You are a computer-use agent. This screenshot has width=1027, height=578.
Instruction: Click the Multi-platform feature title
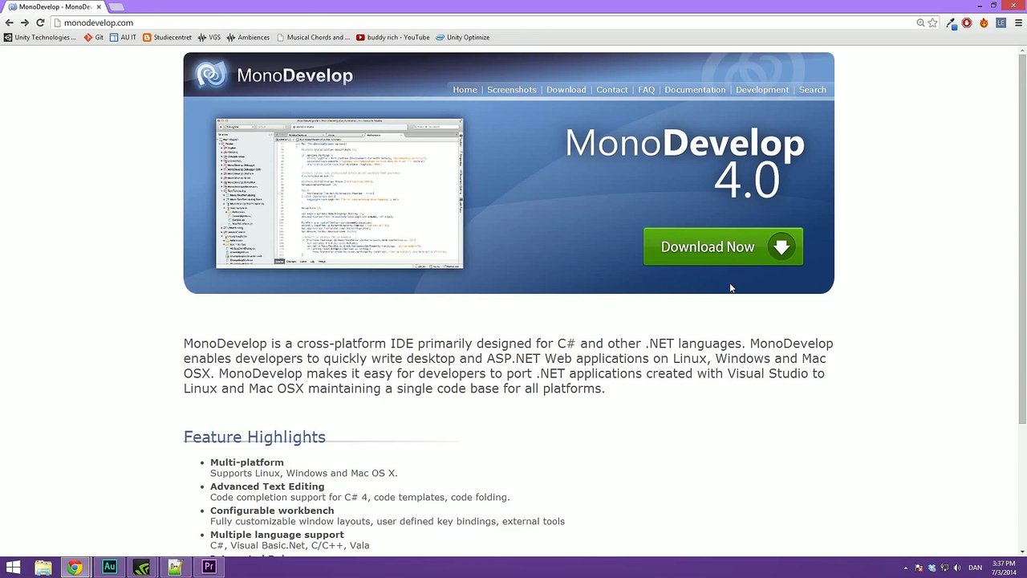[x=247, y=462]
